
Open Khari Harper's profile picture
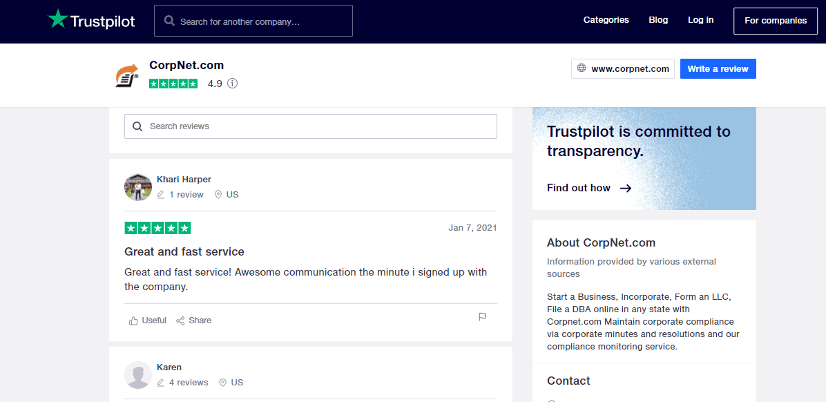pyautogui.click(x=138, y=187)
